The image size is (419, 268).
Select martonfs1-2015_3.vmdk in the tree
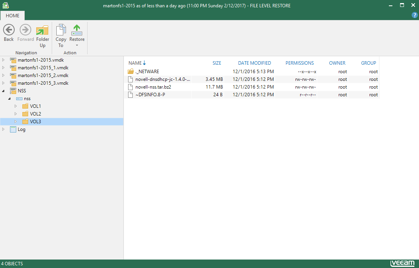(x=43, y=83)
